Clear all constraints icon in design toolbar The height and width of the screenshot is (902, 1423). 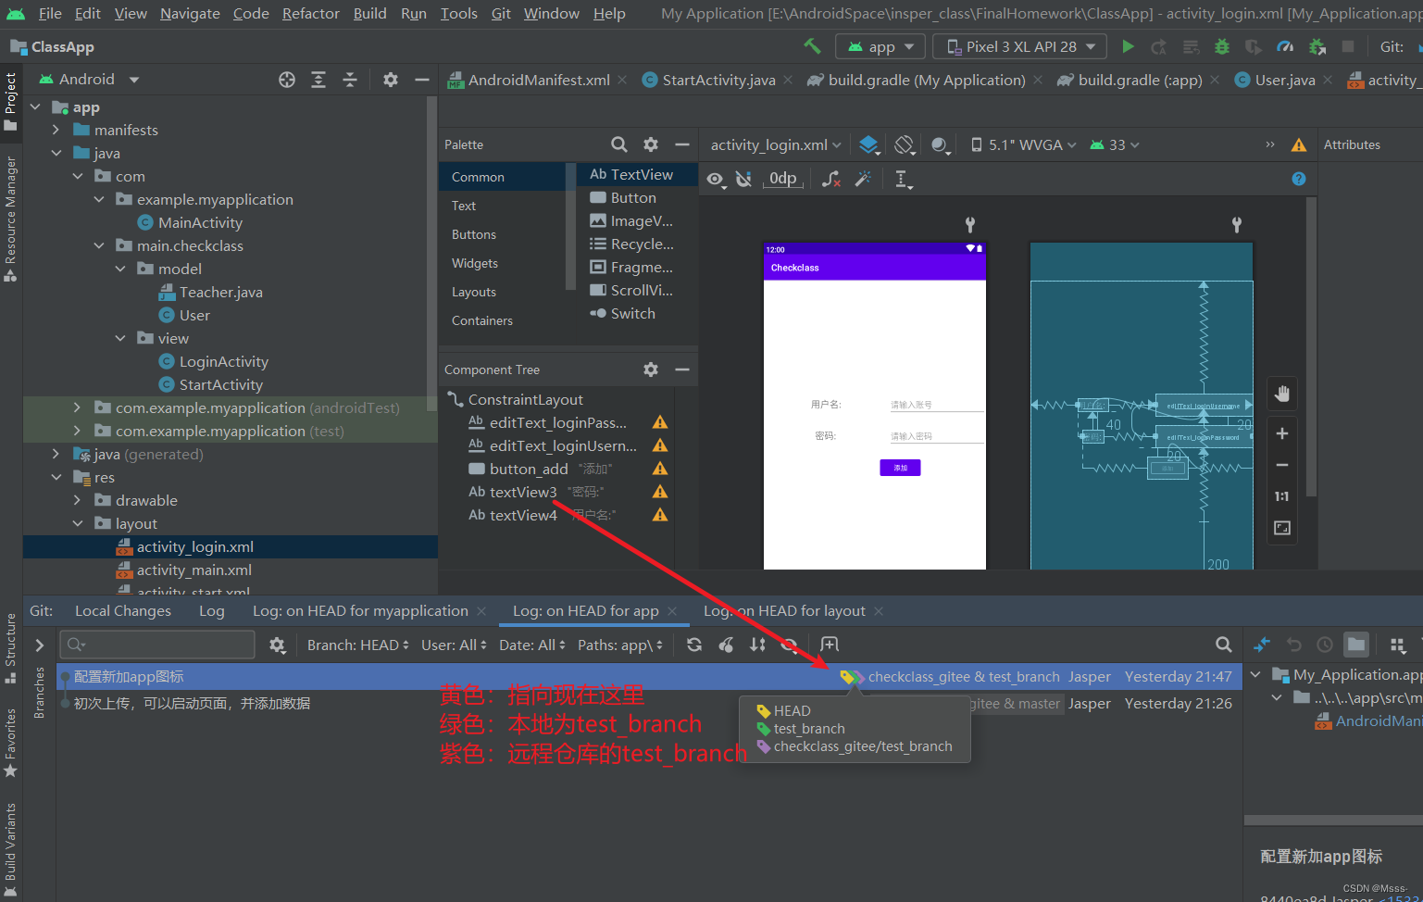831,179
